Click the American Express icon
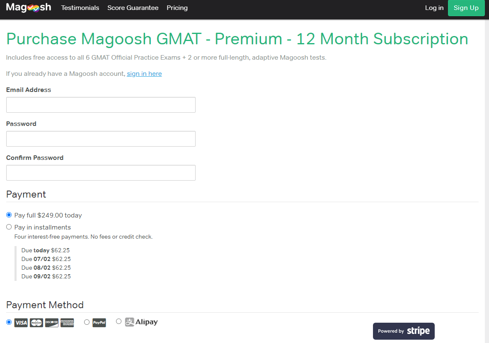 [67, 322]
